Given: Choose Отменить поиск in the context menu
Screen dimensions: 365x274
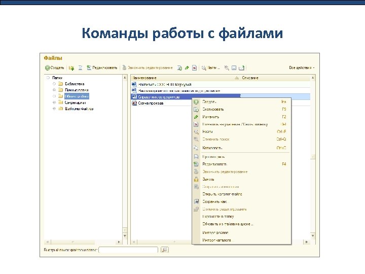Looking at the screenshot, I should (x=241, y=139).
